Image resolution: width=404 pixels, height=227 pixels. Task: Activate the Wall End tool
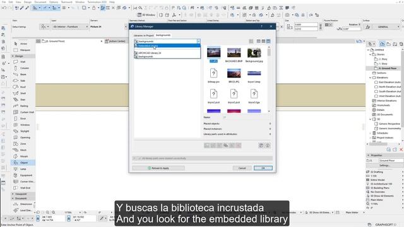click(23, 188)
